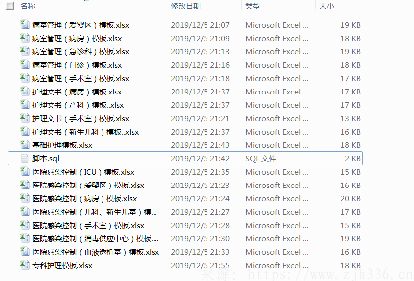Screen dimensions: 414x281
Task: Select file name 医院感染控制（手术室）模板.xlsx
Action: pyautogui.click(x=88, y=226)
